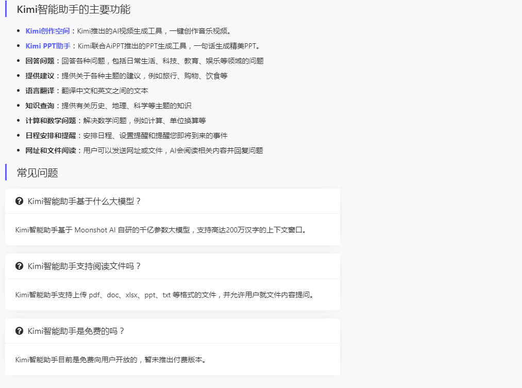Select the 提供建议 bullet label

point(40,76)
